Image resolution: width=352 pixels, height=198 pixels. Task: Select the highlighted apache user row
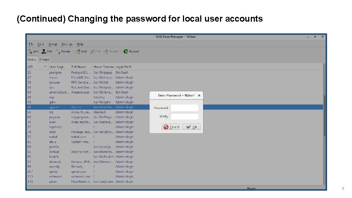click(175, 107)
